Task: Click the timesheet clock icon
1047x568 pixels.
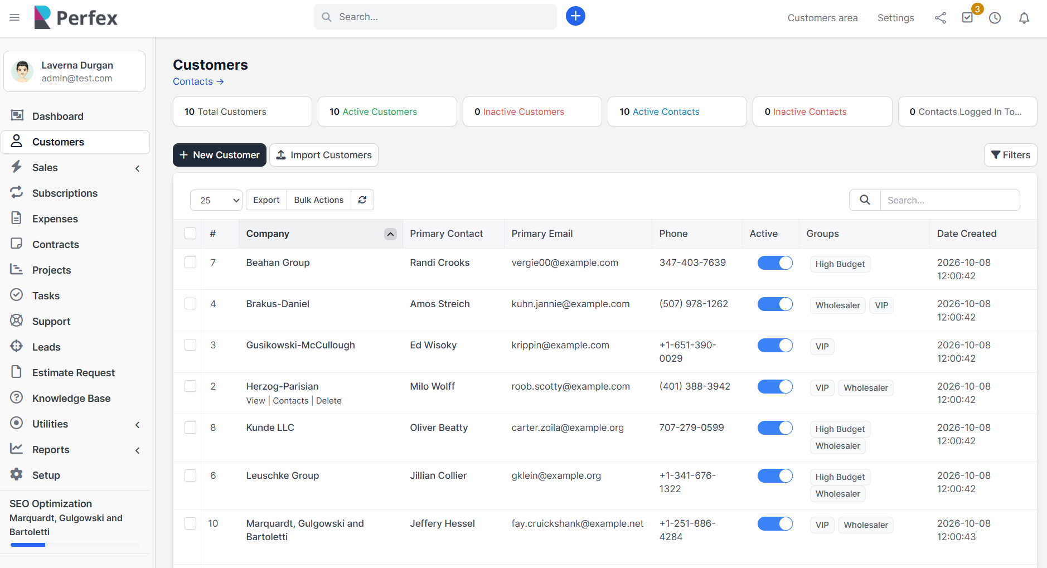Action: [x=995, y=18]
